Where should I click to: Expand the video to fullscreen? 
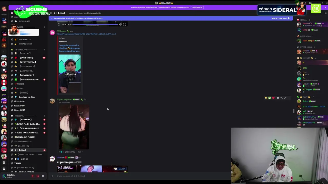[125, 24]
